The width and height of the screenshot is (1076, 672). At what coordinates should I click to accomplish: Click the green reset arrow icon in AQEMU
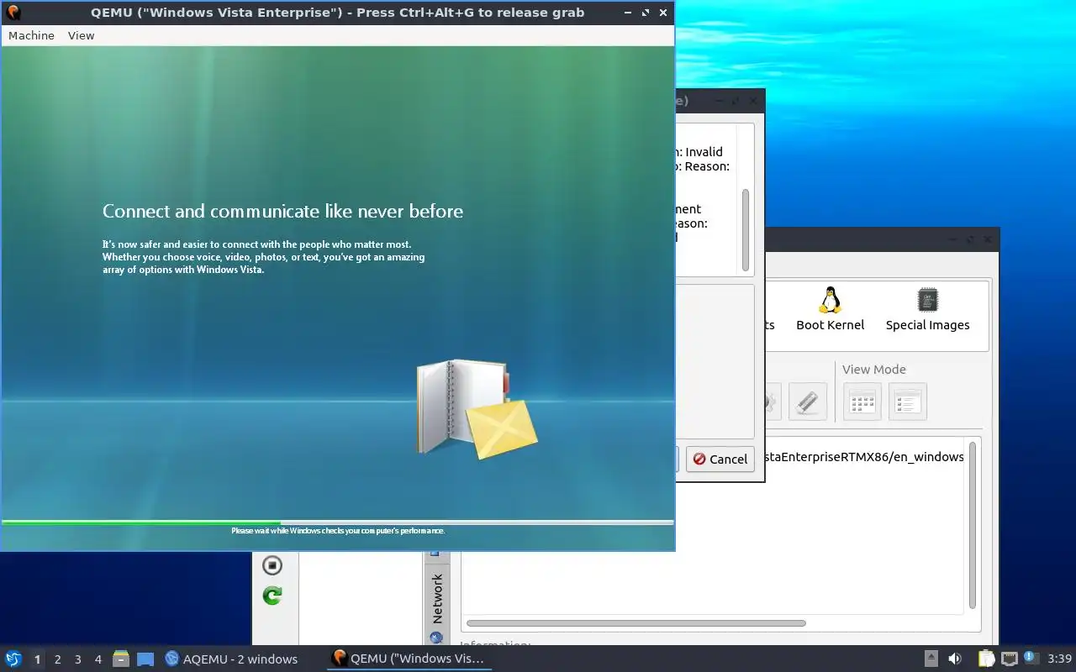[x=272, y=596]
